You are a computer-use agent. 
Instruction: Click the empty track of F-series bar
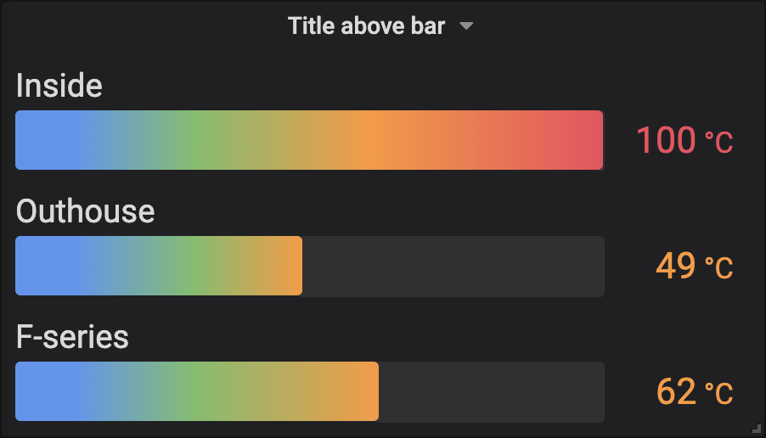click(492, 391)
